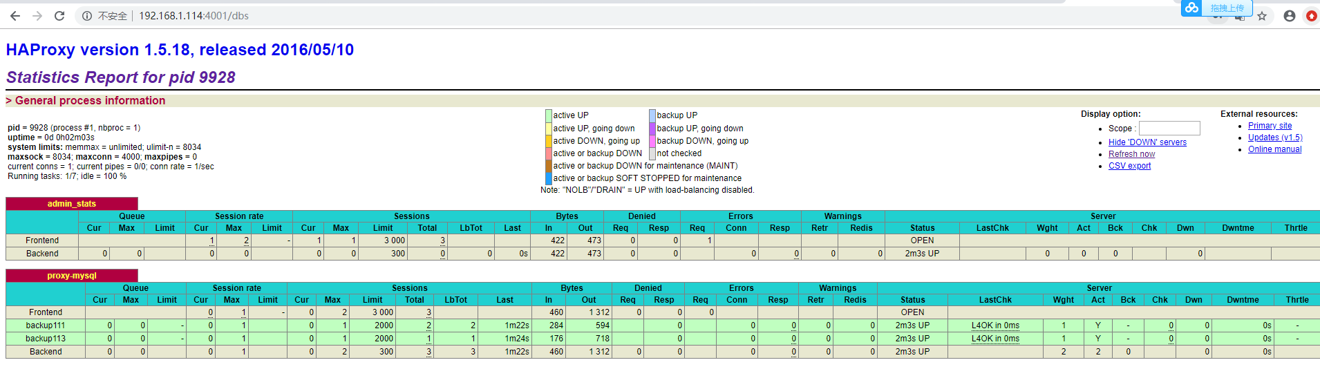This screenshot has height=378, width=1320.
Task: Click the proxy-mysql proxy title
Action: click(72, 276)
